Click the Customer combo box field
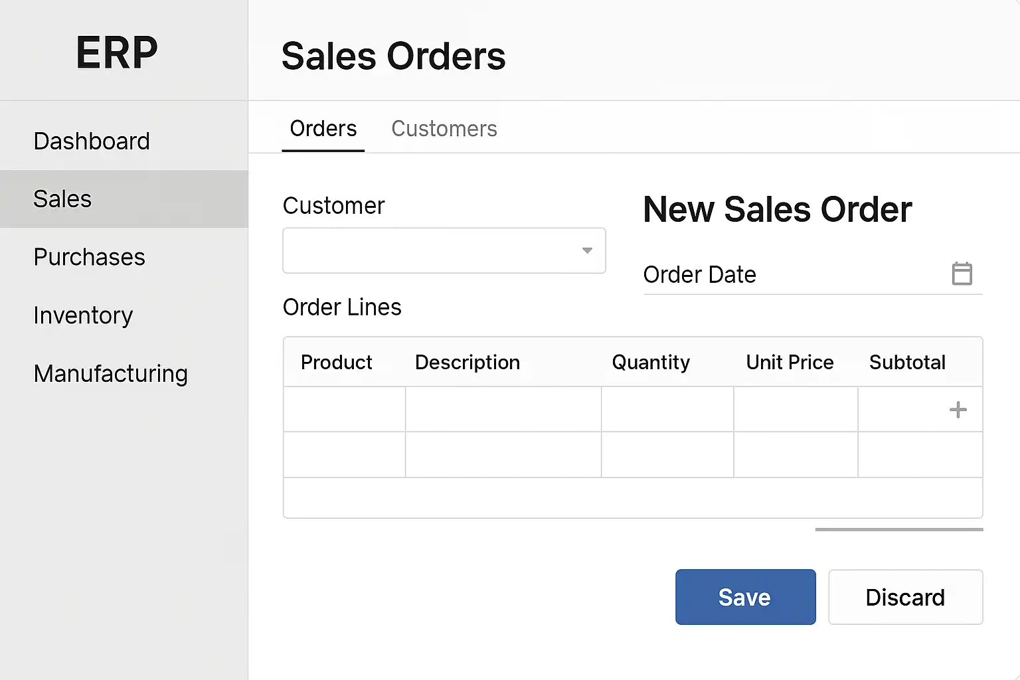 432,250
